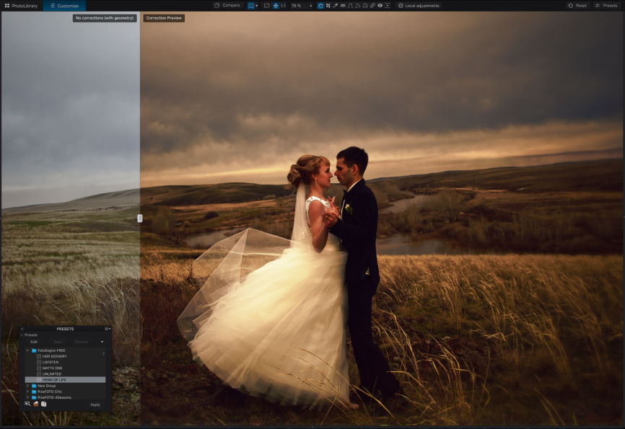This screenshot has width=625, height=429.
Task: Click the Reset button
Action: pyautogui.click(x=577, y=6)
